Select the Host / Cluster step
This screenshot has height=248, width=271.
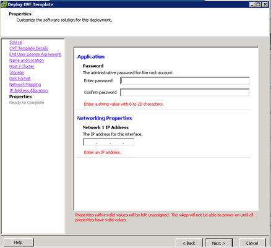(x=22, y=66)
